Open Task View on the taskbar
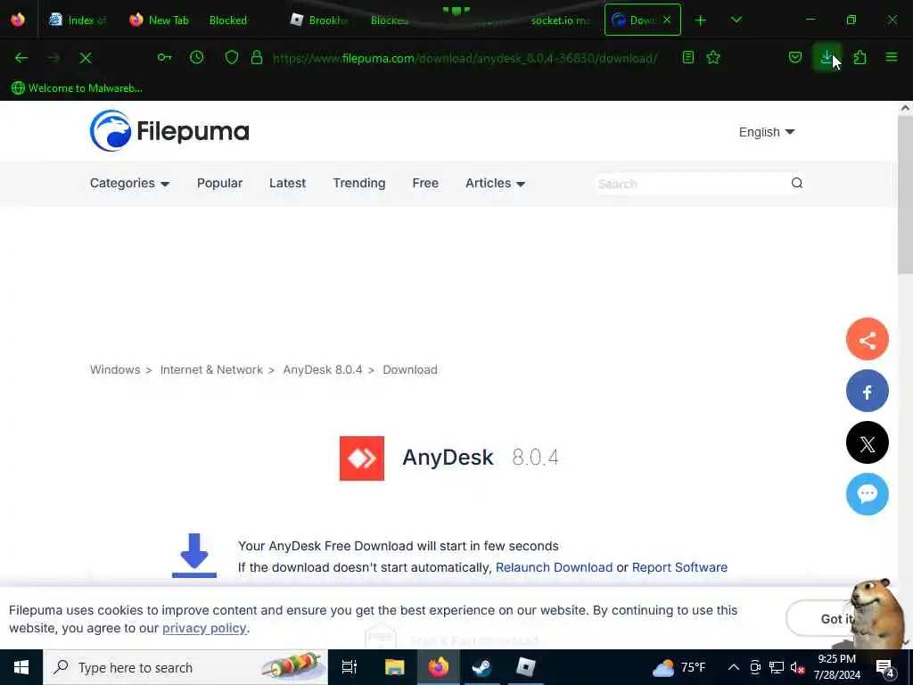The width and height of the screenshot is (913, 685). point(349,667)
